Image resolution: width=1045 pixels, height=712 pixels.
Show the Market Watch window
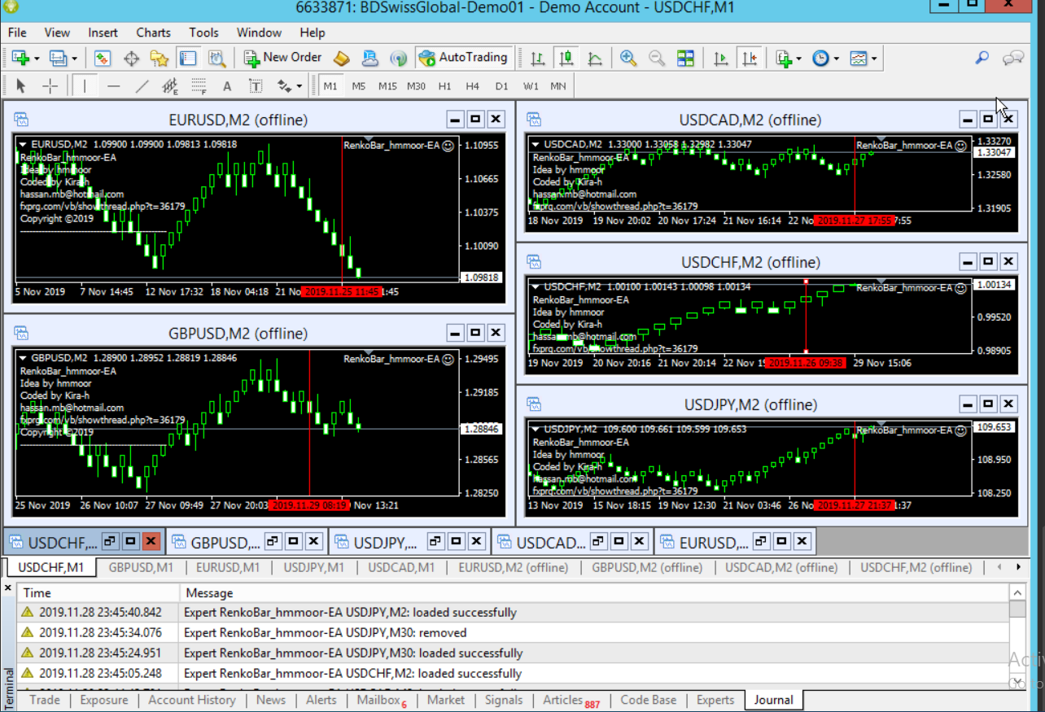(103, 58)
